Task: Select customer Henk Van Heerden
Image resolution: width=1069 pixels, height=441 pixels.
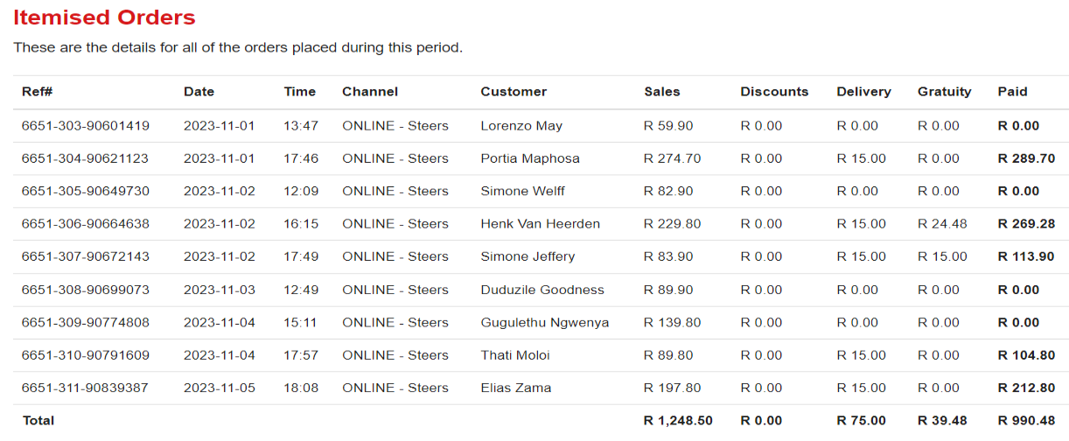Action: [541, 224]
